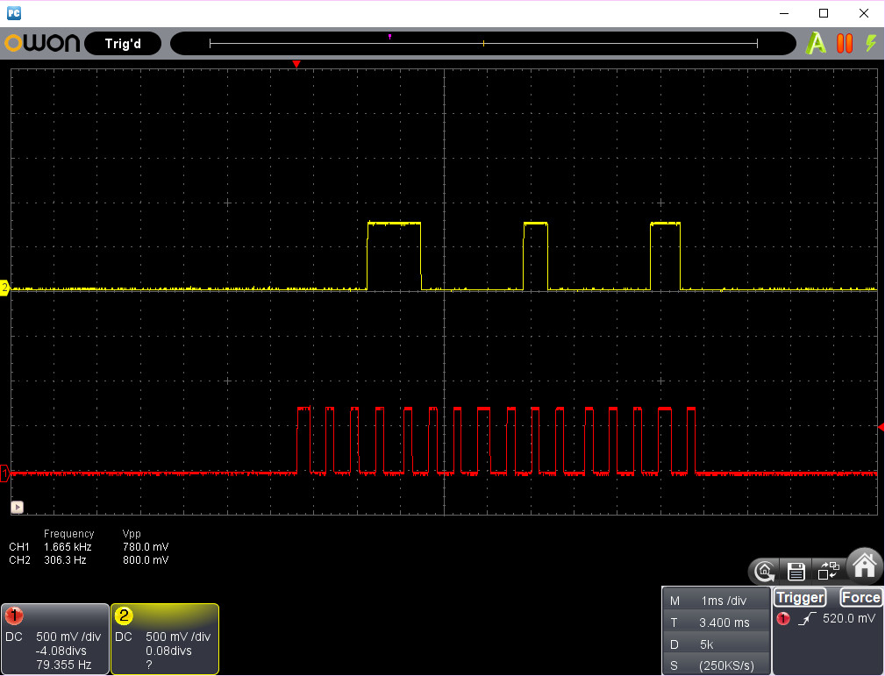Click the yellow CH2 zero-level marker

coord(4,288)
